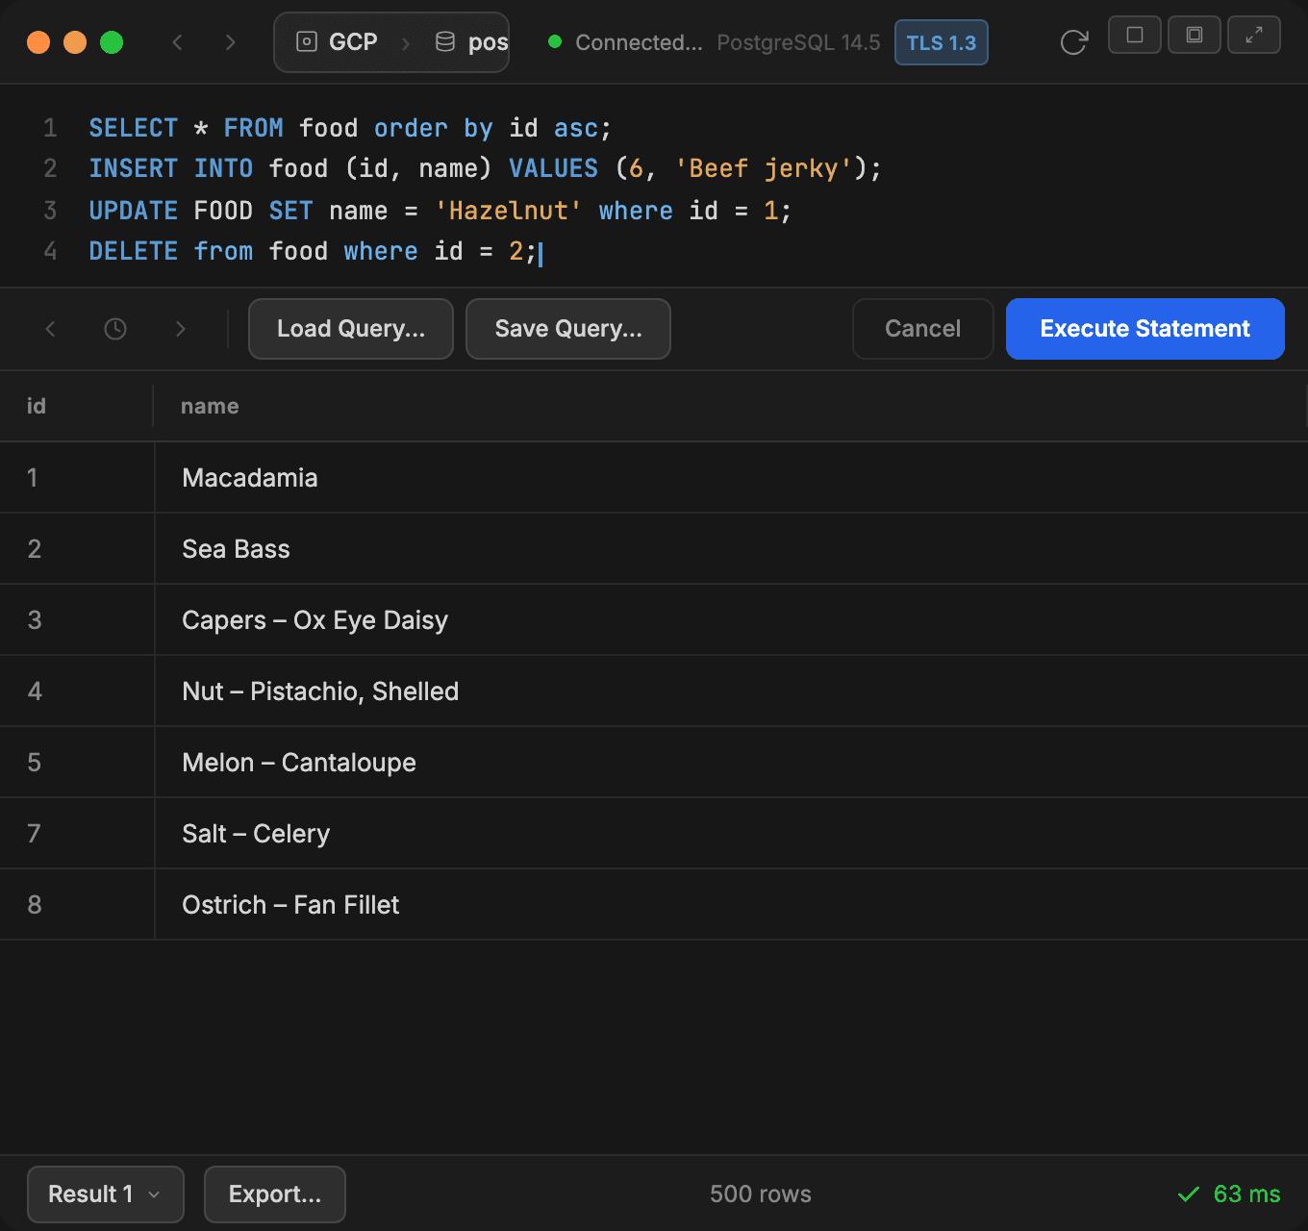Select the GCP connection breadcrumb
Screen dimensions: 1308x1231
tap(337, 42)
